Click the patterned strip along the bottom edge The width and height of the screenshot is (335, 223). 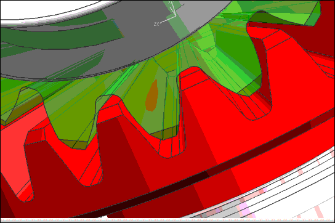(x=167, y=220)
